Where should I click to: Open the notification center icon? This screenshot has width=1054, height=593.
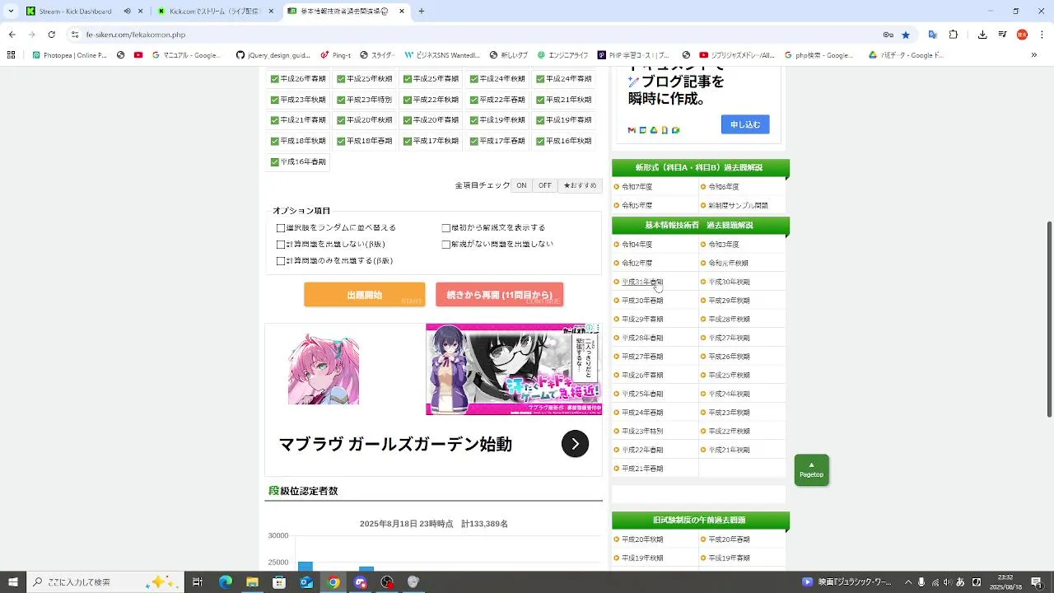click(x=1036, y=582)
